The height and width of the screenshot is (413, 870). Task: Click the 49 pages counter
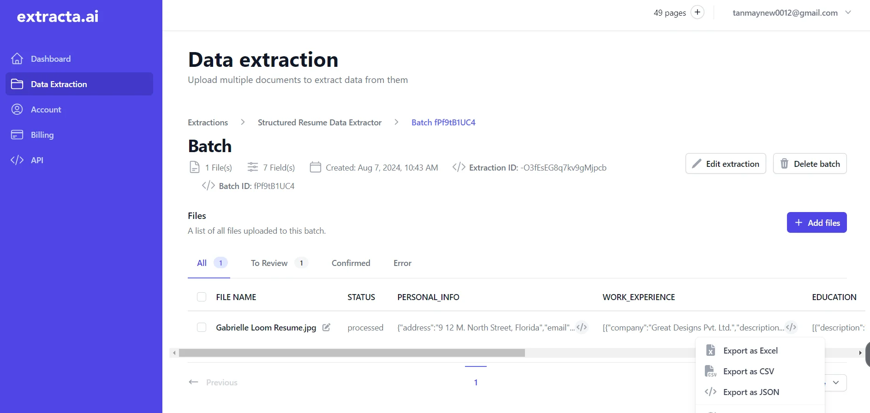click(x=670, y=13)
